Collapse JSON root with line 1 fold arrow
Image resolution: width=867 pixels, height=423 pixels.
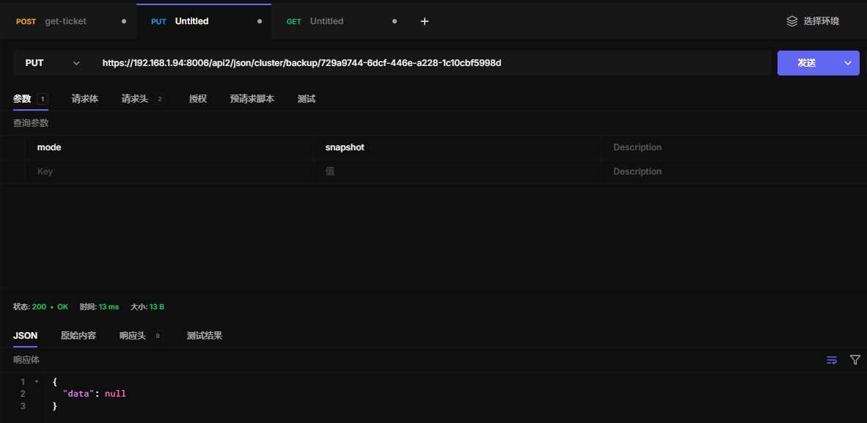point(37,382)
